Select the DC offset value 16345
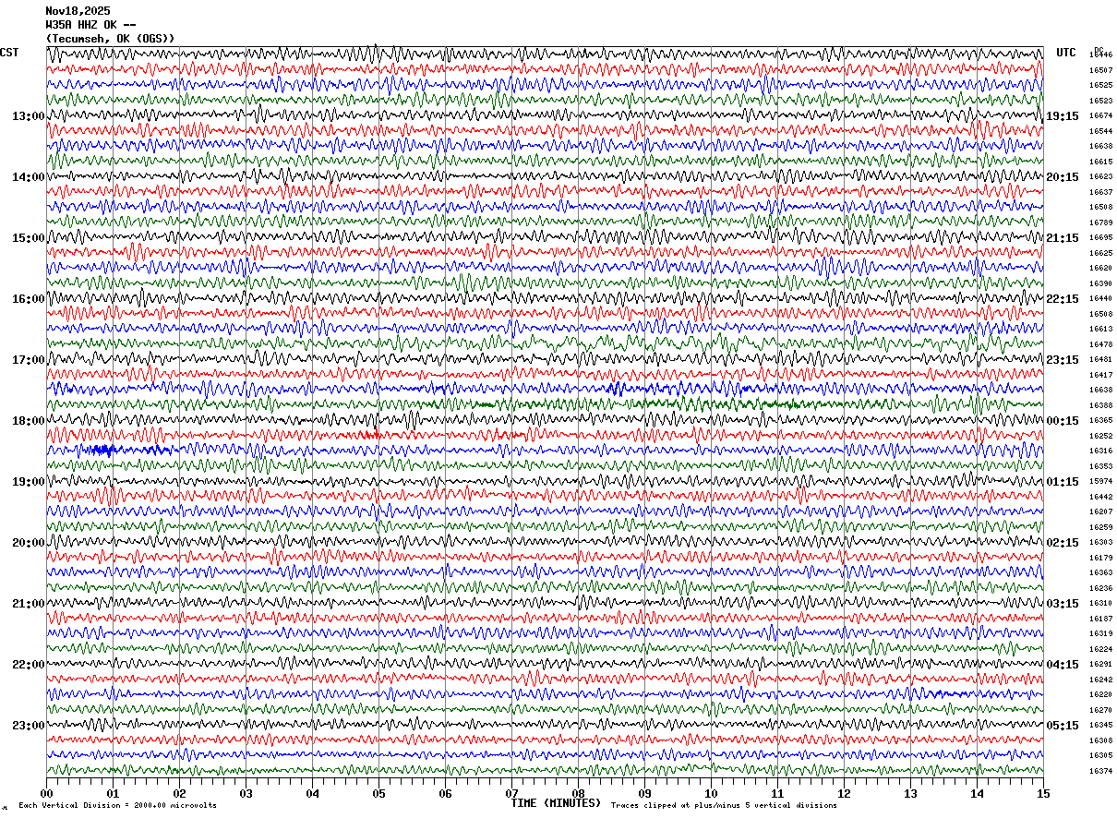Viewport: 1117px width, 818px height. 1100,726
